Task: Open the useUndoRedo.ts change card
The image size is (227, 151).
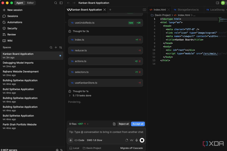Action: 106,23
